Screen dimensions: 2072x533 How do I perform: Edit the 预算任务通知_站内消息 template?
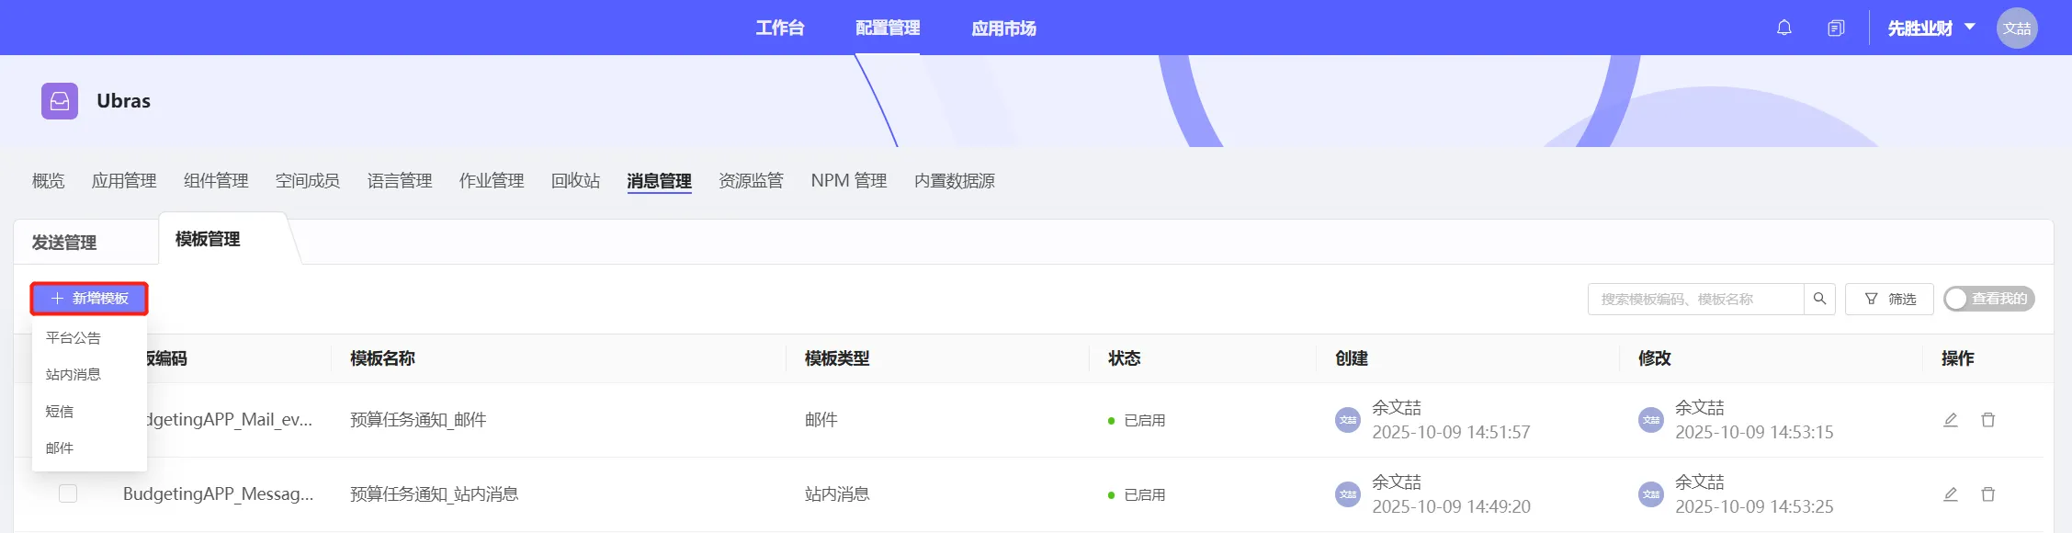1950,494
